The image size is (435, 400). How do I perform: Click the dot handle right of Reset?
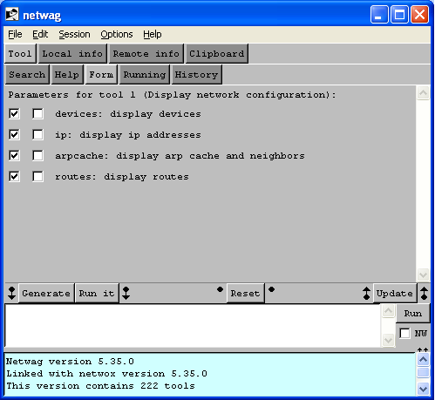271,289
